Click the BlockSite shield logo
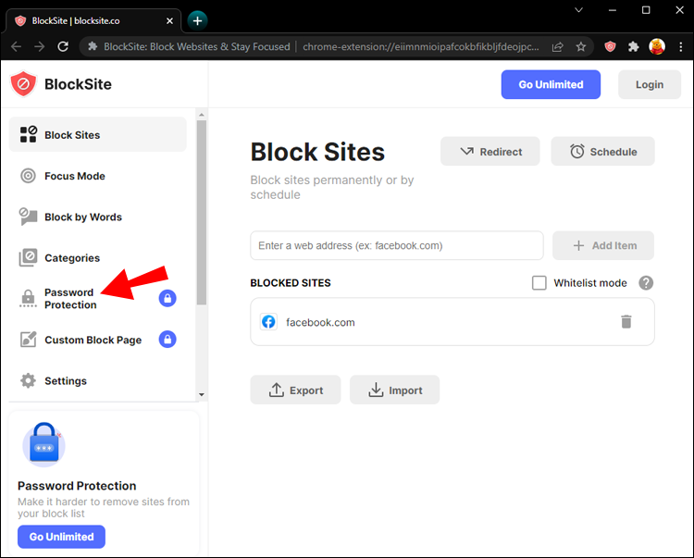This screenshot has width=694, height=558. click(23, 84)
